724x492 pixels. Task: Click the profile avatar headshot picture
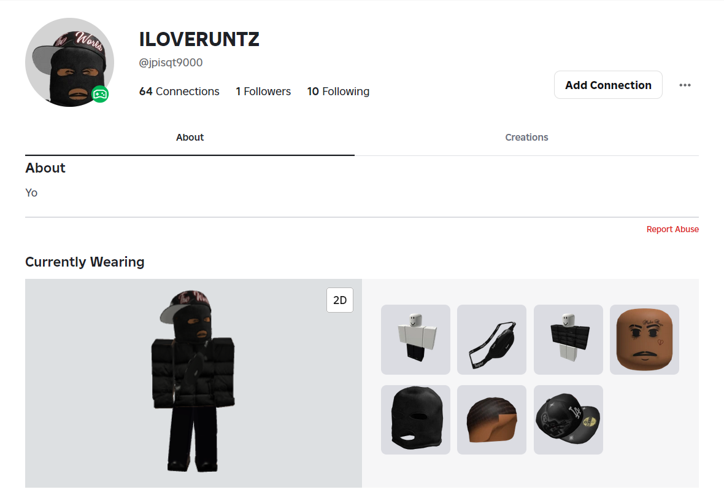tap(69, 62)
